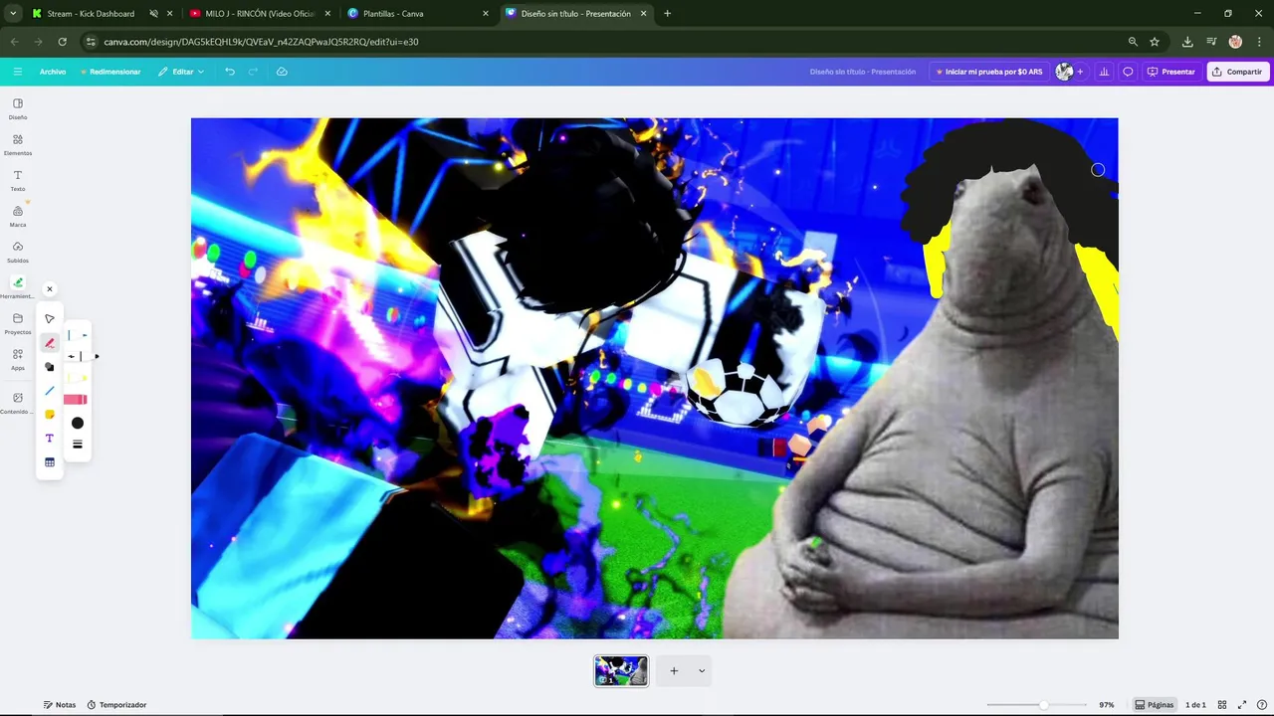Open the Elementos sidebar panel
Screen dimensions: 1274x716
pos(18,144)
